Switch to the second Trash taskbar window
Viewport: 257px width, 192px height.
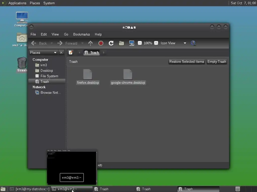click(x=156, y=189)
